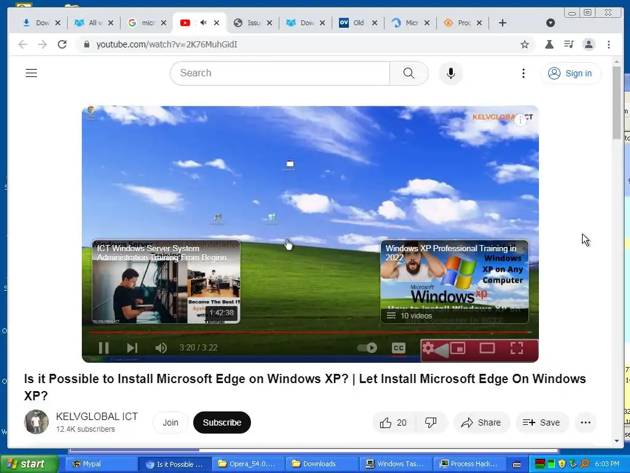Open the ICT Windows Server training end card
630x473 pixels.
pyautogui.click(x=166, y=281)
